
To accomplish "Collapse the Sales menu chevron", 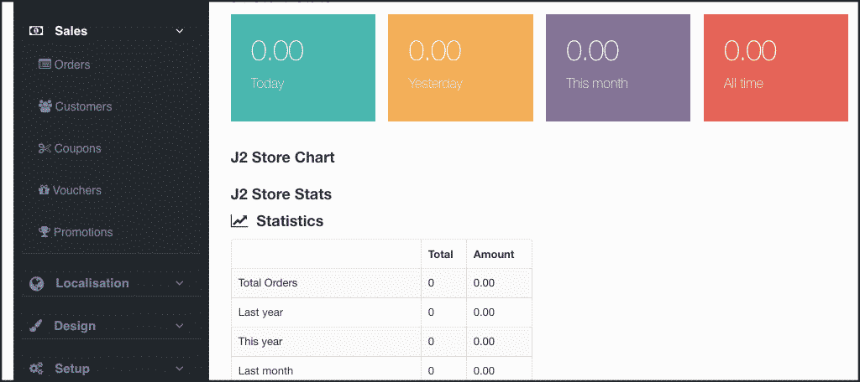I will [180, 31].
